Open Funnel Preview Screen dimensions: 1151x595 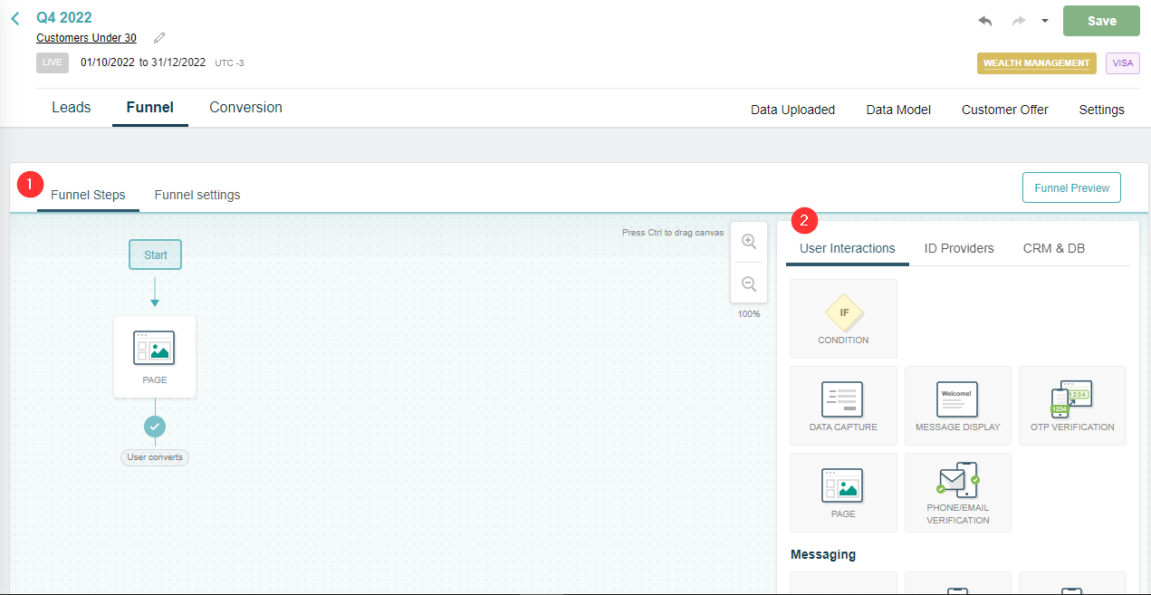click(x=1071, y=188)
